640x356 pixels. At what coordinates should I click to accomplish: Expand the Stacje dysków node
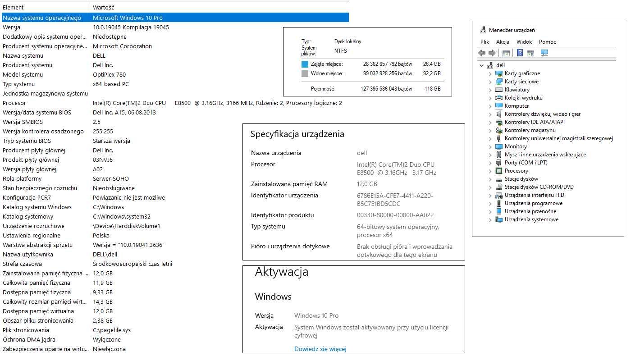coord(490,179)
